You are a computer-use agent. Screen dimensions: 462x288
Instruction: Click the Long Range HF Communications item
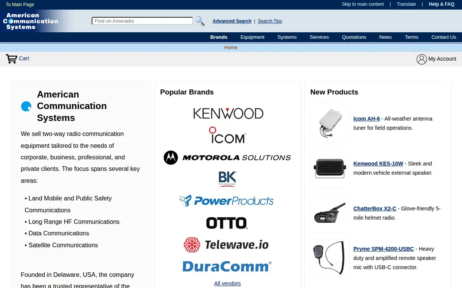[x=74, y=222]
